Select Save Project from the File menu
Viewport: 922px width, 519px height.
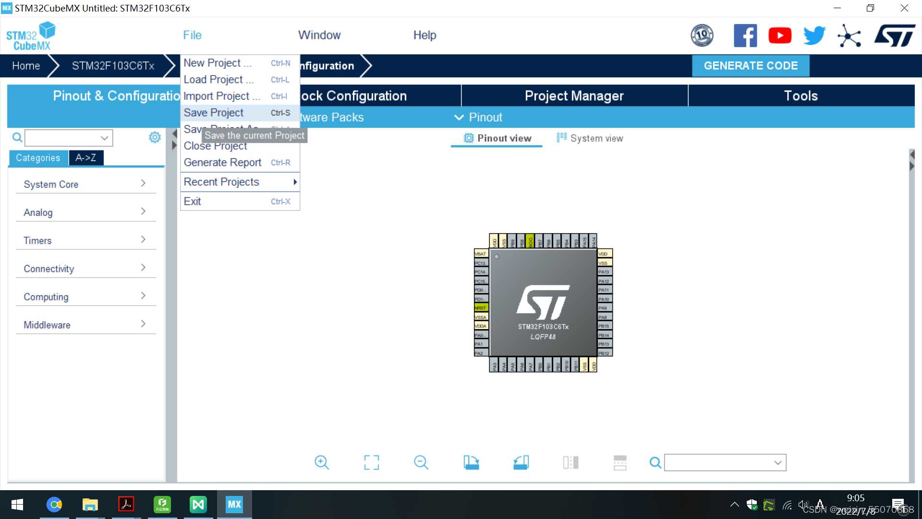214,112
